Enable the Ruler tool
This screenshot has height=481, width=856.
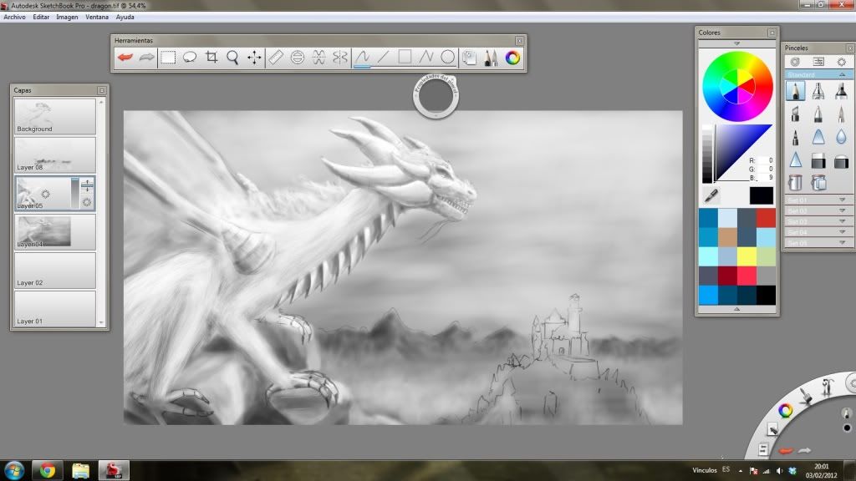click(276, 58)
